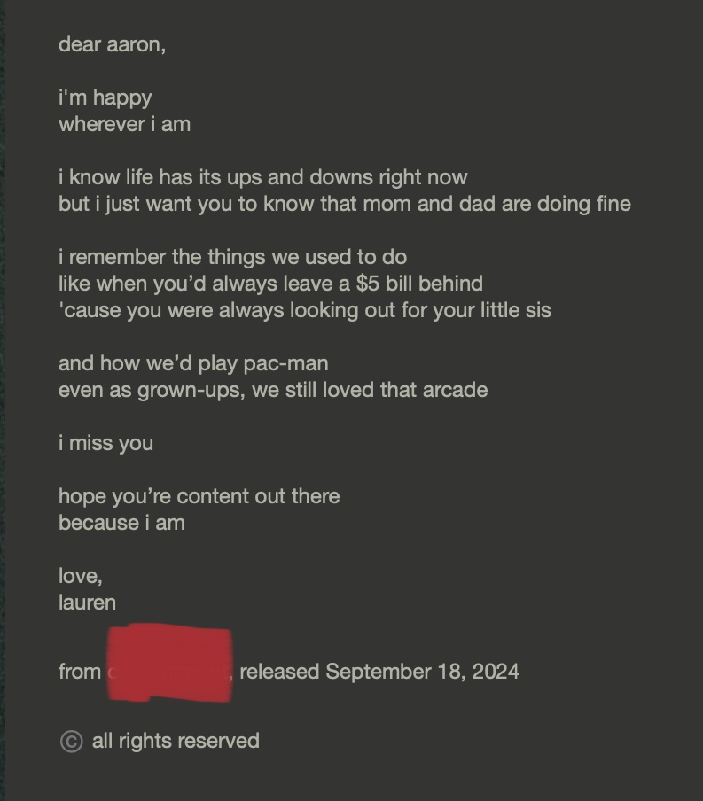Click the lyric line 'because i am'
703x801 pixels.
(x=121, y=523)
